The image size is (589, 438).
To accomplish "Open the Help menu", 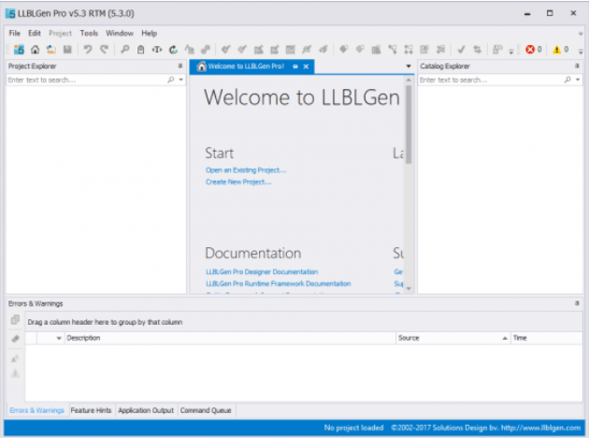I will point(150,33).
